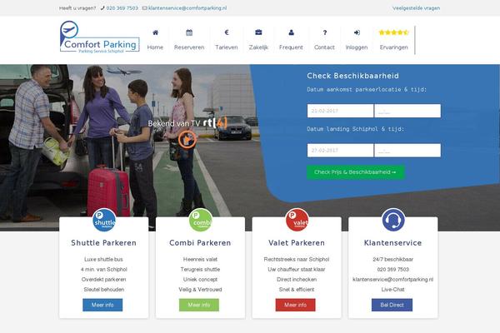Open the Frequent menu item
The height and width of the screenshot is (333, 500).
[291, 47]
